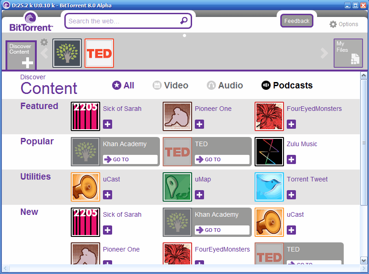
Task: Click Sick of Sarah thumbnail in New row
Action: click(85, 222)
